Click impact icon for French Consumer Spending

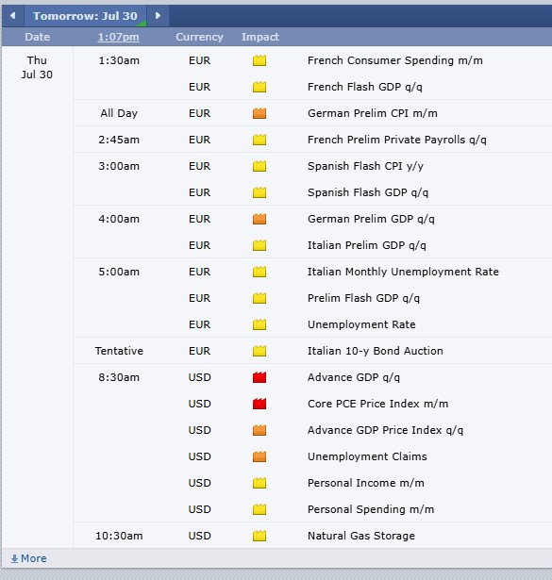[259, 60]
